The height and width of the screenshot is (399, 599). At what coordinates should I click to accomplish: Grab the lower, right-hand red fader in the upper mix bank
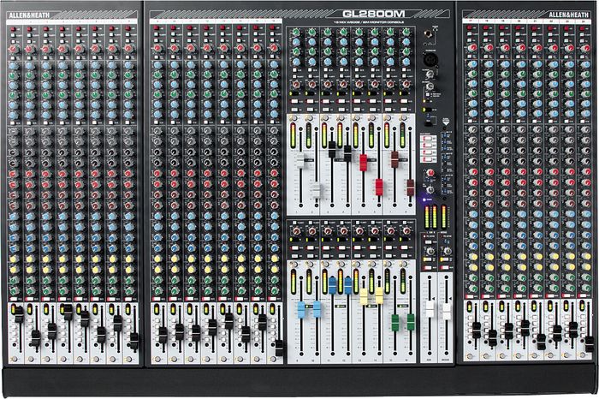(x=379, y=187)
